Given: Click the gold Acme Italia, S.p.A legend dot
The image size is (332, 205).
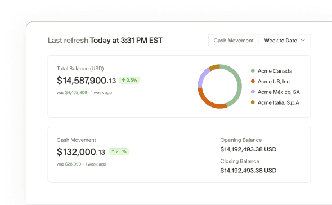Looking at the screenshot, I should coord(253,102).
